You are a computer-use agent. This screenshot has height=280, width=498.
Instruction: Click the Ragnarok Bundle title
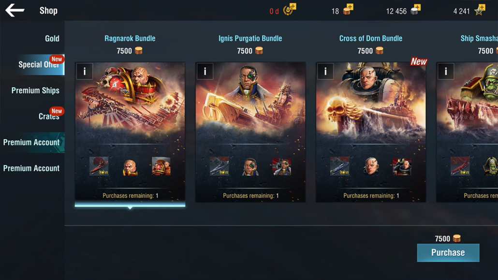pyautogui.click(x=130, y=39)
